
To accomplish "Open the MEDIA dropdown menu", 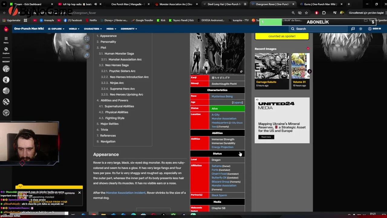I will pos(111,29).
